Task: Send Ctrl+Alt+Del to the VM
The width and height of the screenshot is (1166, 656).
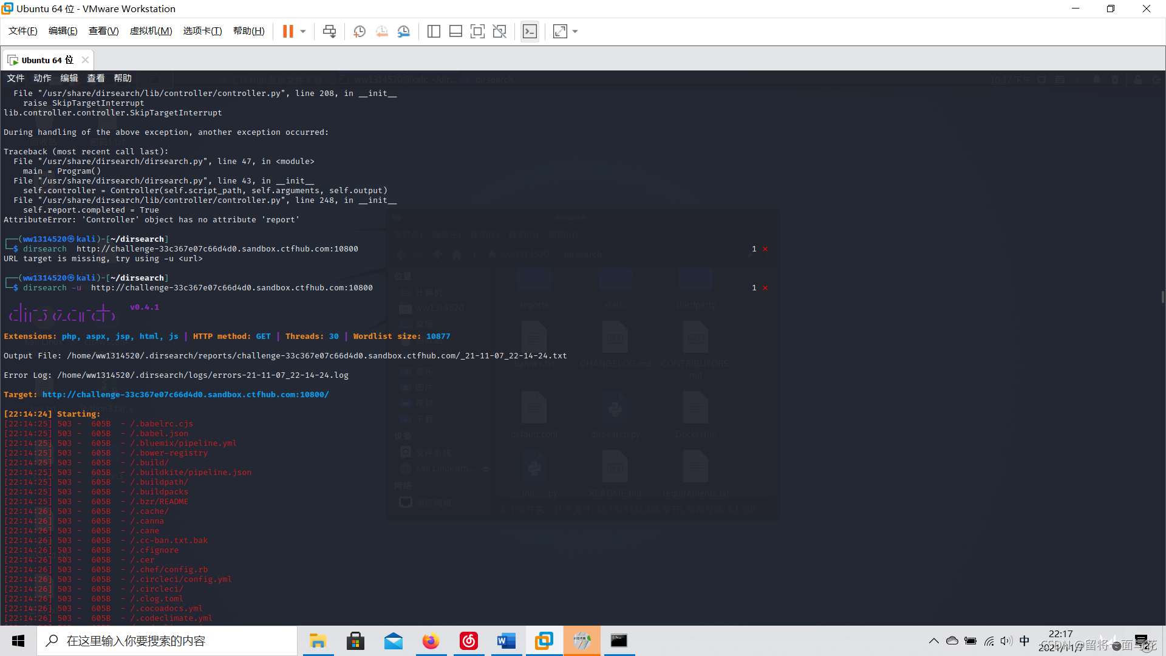Action: pyautogui.click(x=329, y=32)
